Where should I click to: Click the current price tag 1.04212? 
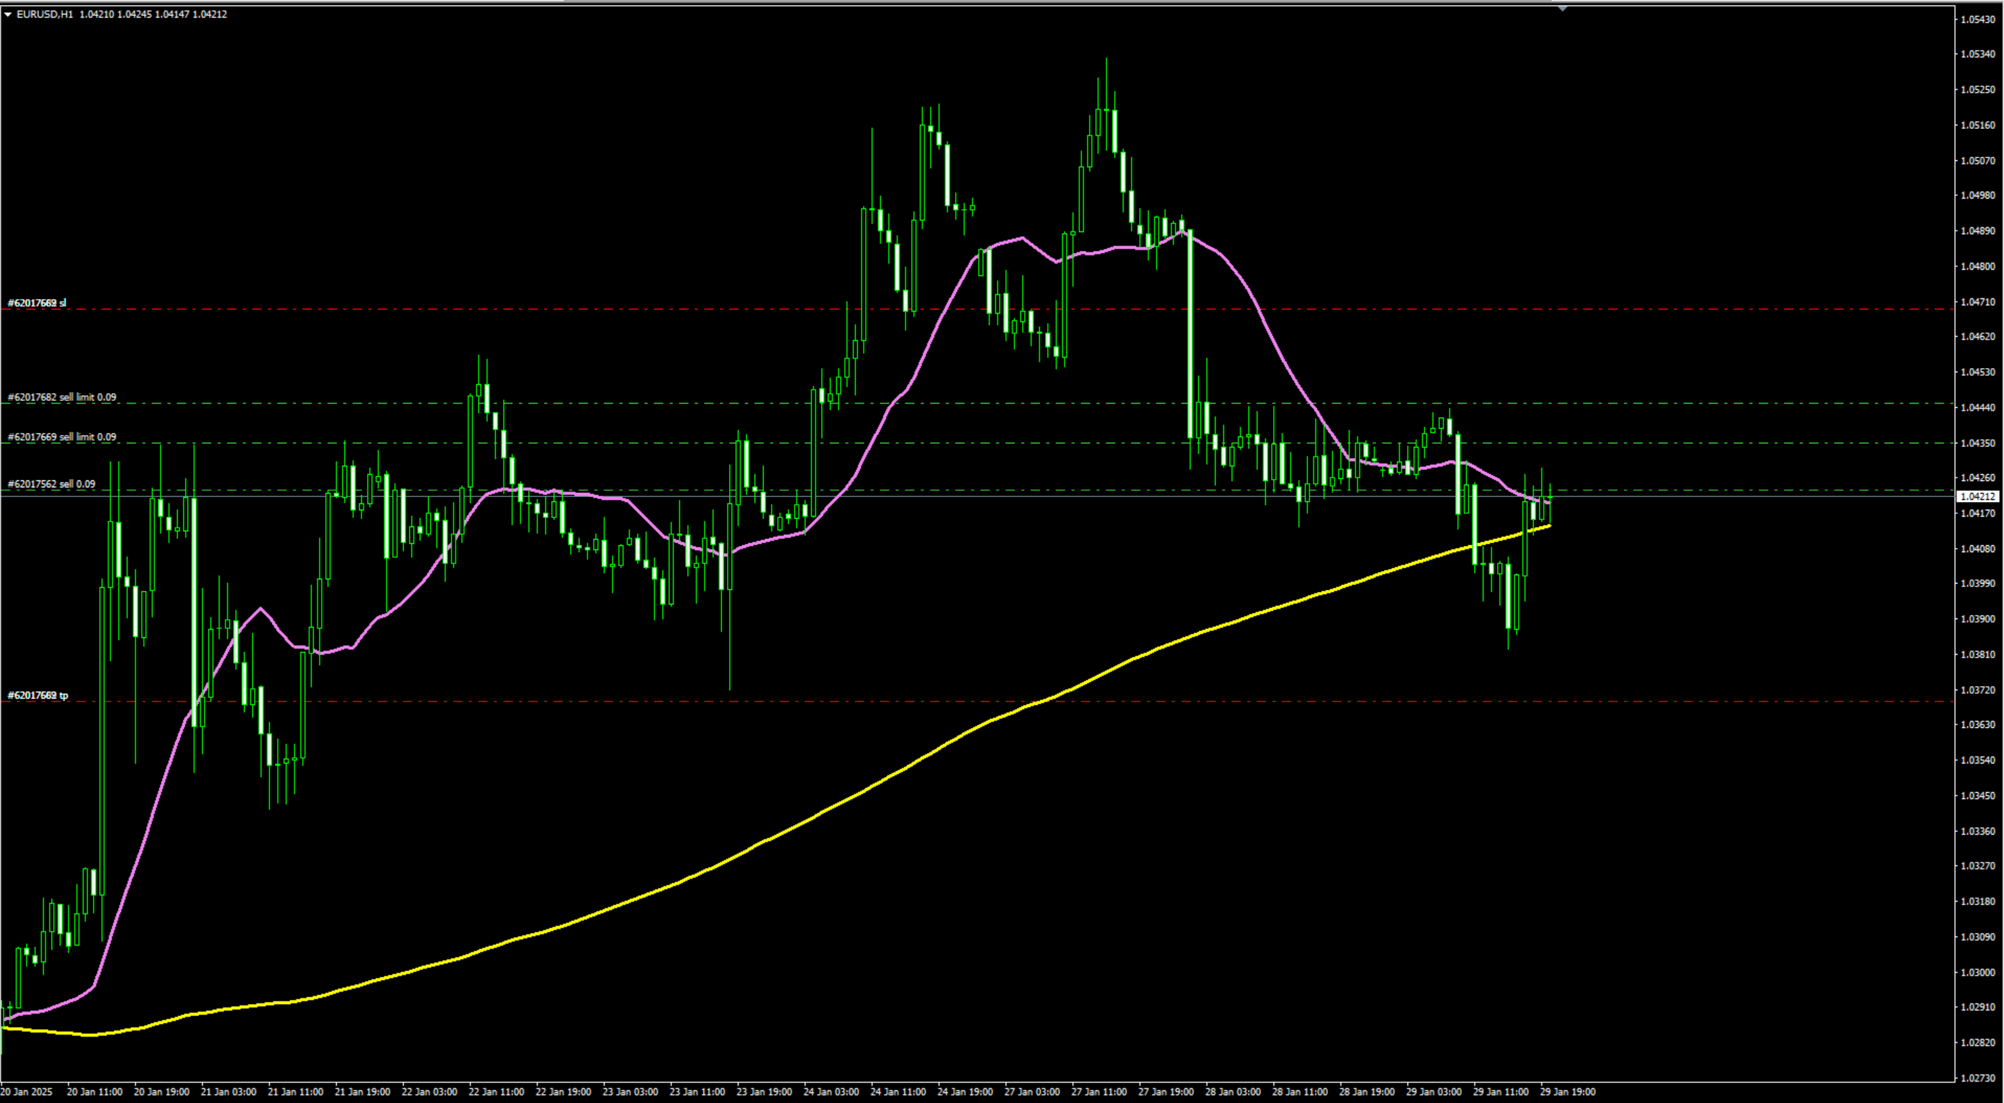click(x=1977, y=496)
